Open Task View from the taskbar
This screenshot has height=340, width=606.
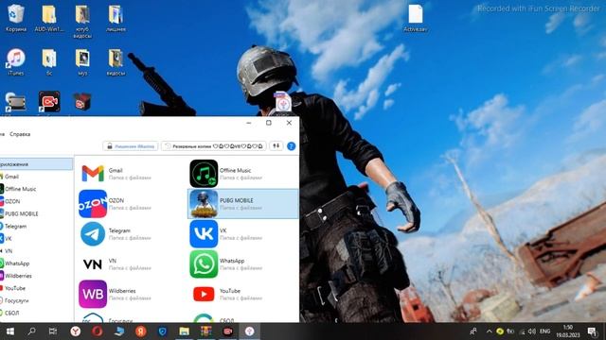pos(53,331)
